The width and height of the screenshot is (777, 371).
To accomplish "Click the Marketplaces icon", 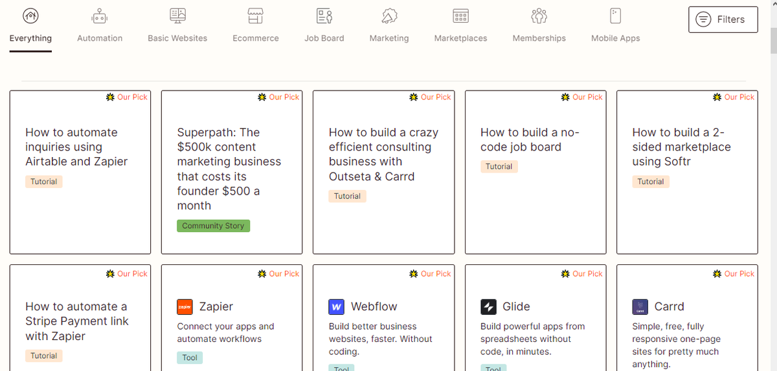I will click(460, 16).
